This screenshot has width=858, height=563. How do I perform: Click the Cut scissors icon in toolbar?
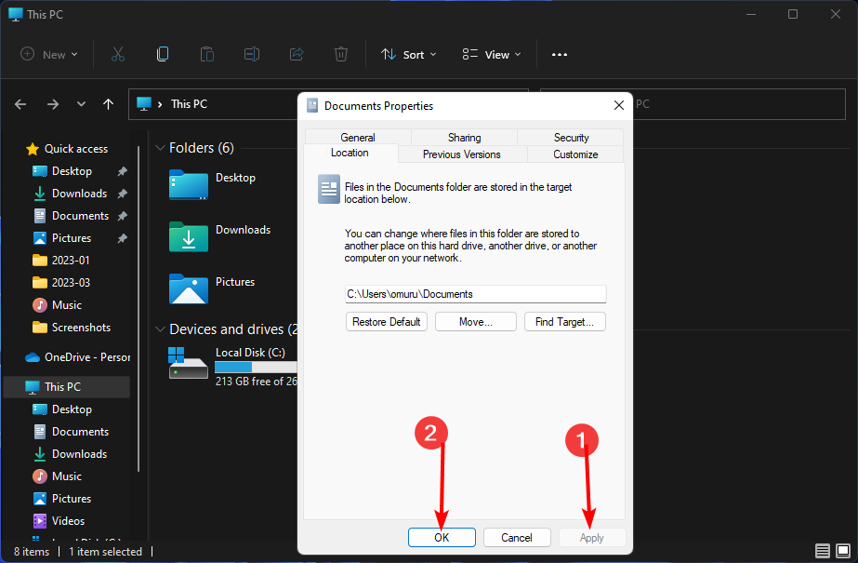pos(118,54)
